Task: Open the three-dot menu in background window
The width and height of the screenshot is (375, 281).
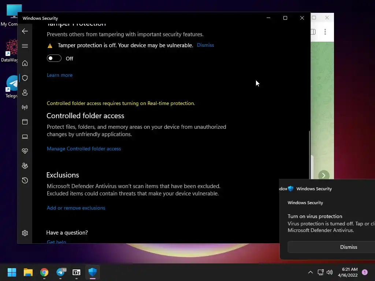Action: point(325,32)
